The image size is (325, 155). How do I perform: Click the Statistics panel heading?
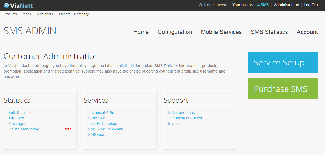[x=17, y=100]
